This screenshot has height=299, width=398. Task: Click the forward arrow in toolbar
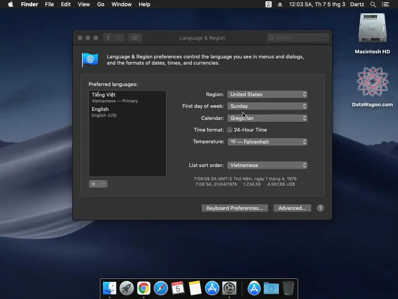[119, 38]
